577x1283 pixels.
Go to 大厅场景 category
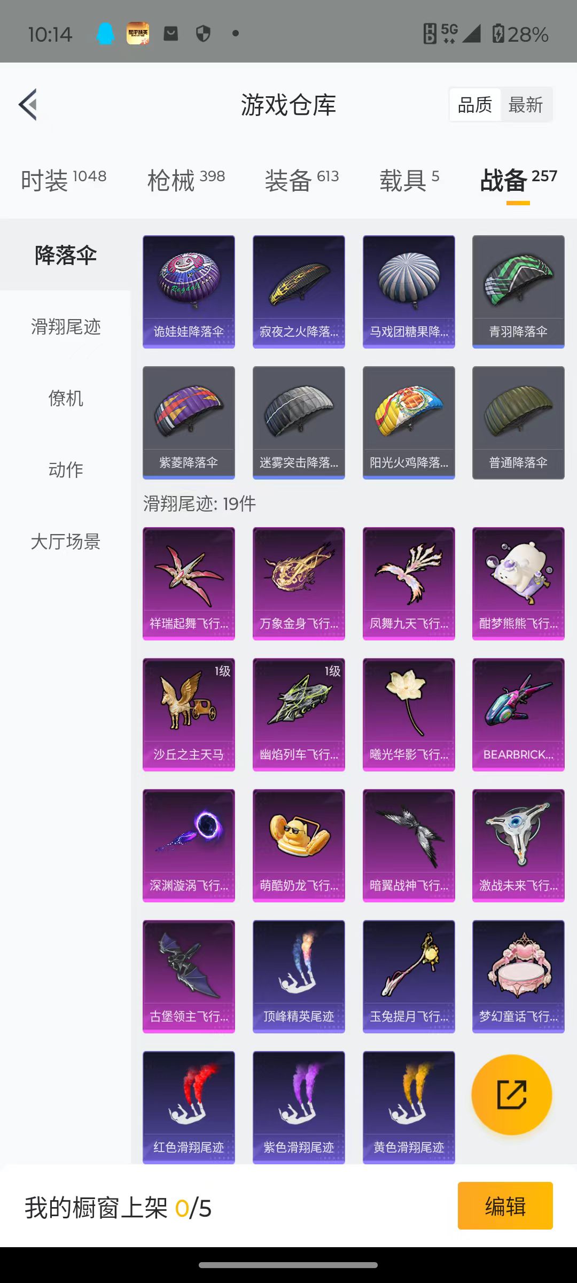tap(66, 541)
